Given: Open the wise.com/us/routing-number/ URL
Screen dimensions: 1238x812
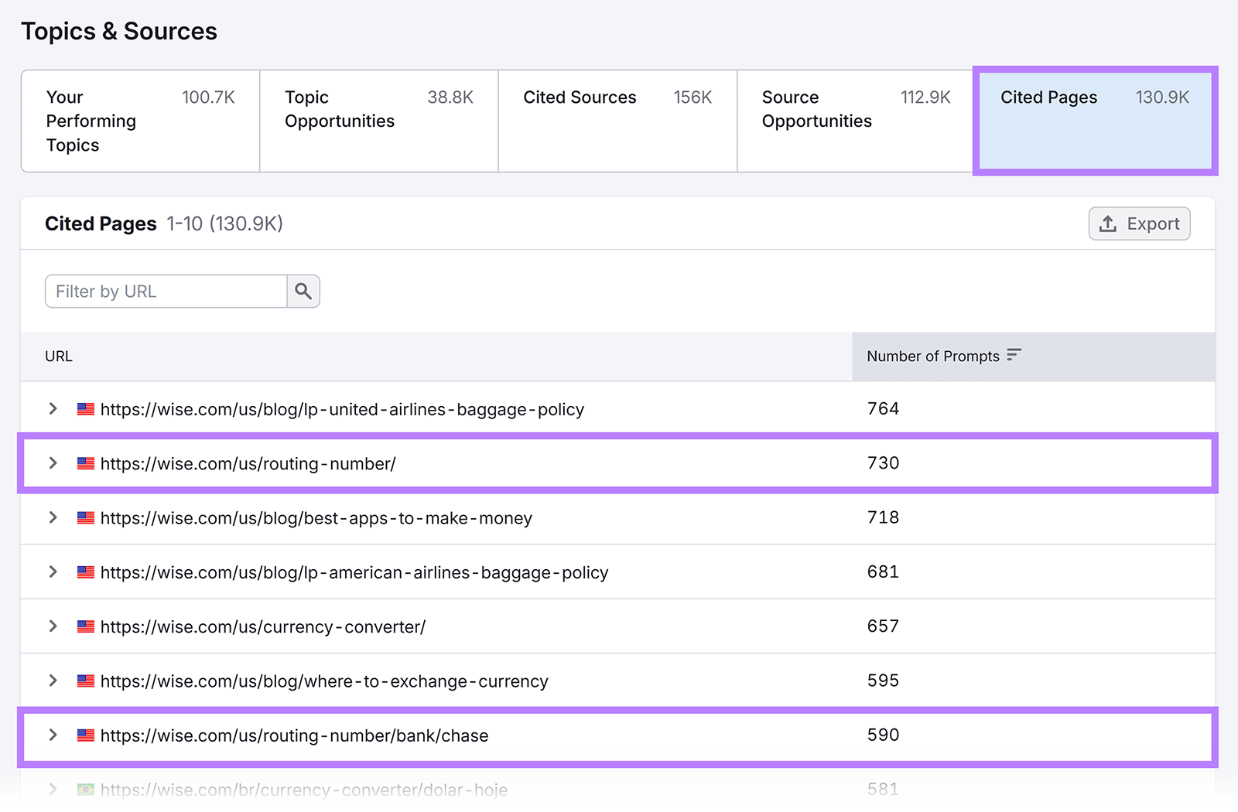Looking at the screenshot, I should [248, 463].
